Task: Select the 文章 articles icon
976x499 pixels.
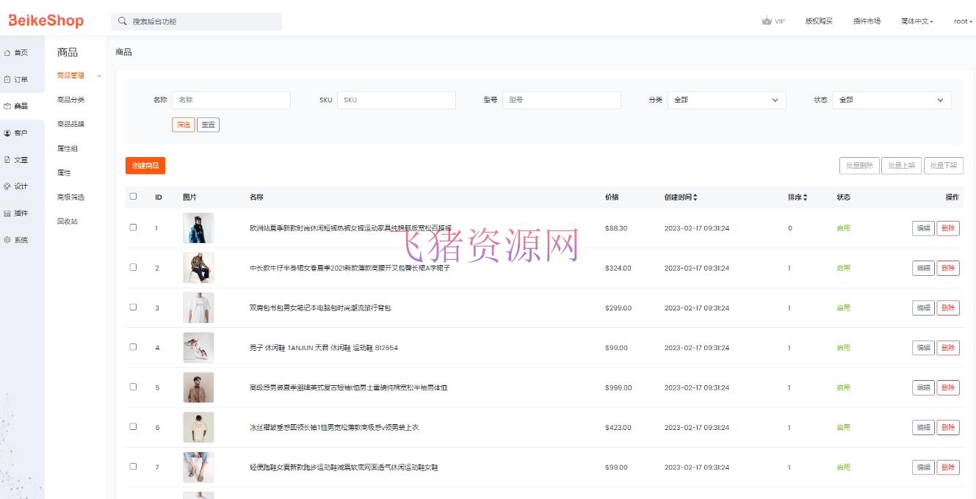Action: coord(8,159)
